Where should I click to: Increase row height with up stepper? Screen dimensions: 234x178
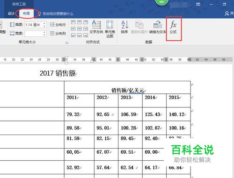click(x=44, y=23)
